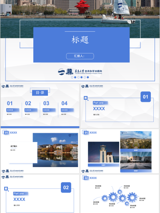Click the plaza building photo with light rays
Viewport: 160px width, 213px height.
coord(136,160)
